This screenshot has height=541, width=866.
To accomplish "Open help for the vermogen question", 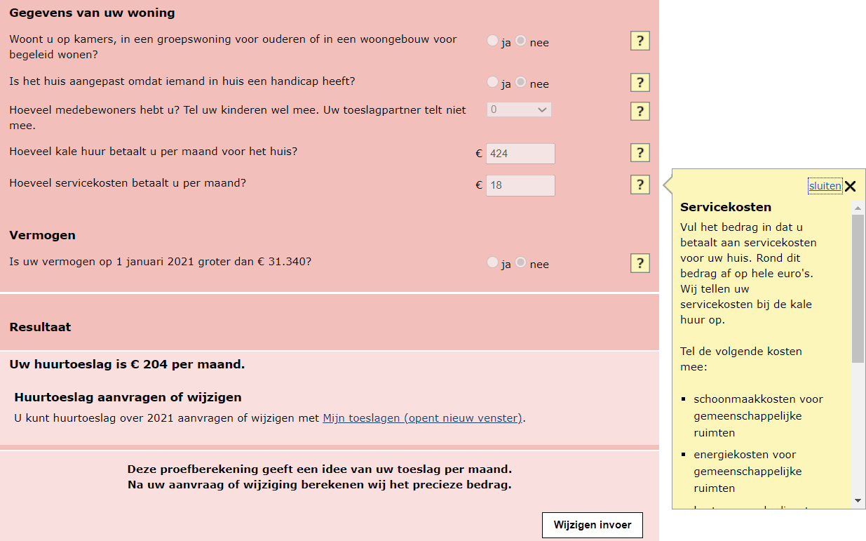I will point(640,263).
